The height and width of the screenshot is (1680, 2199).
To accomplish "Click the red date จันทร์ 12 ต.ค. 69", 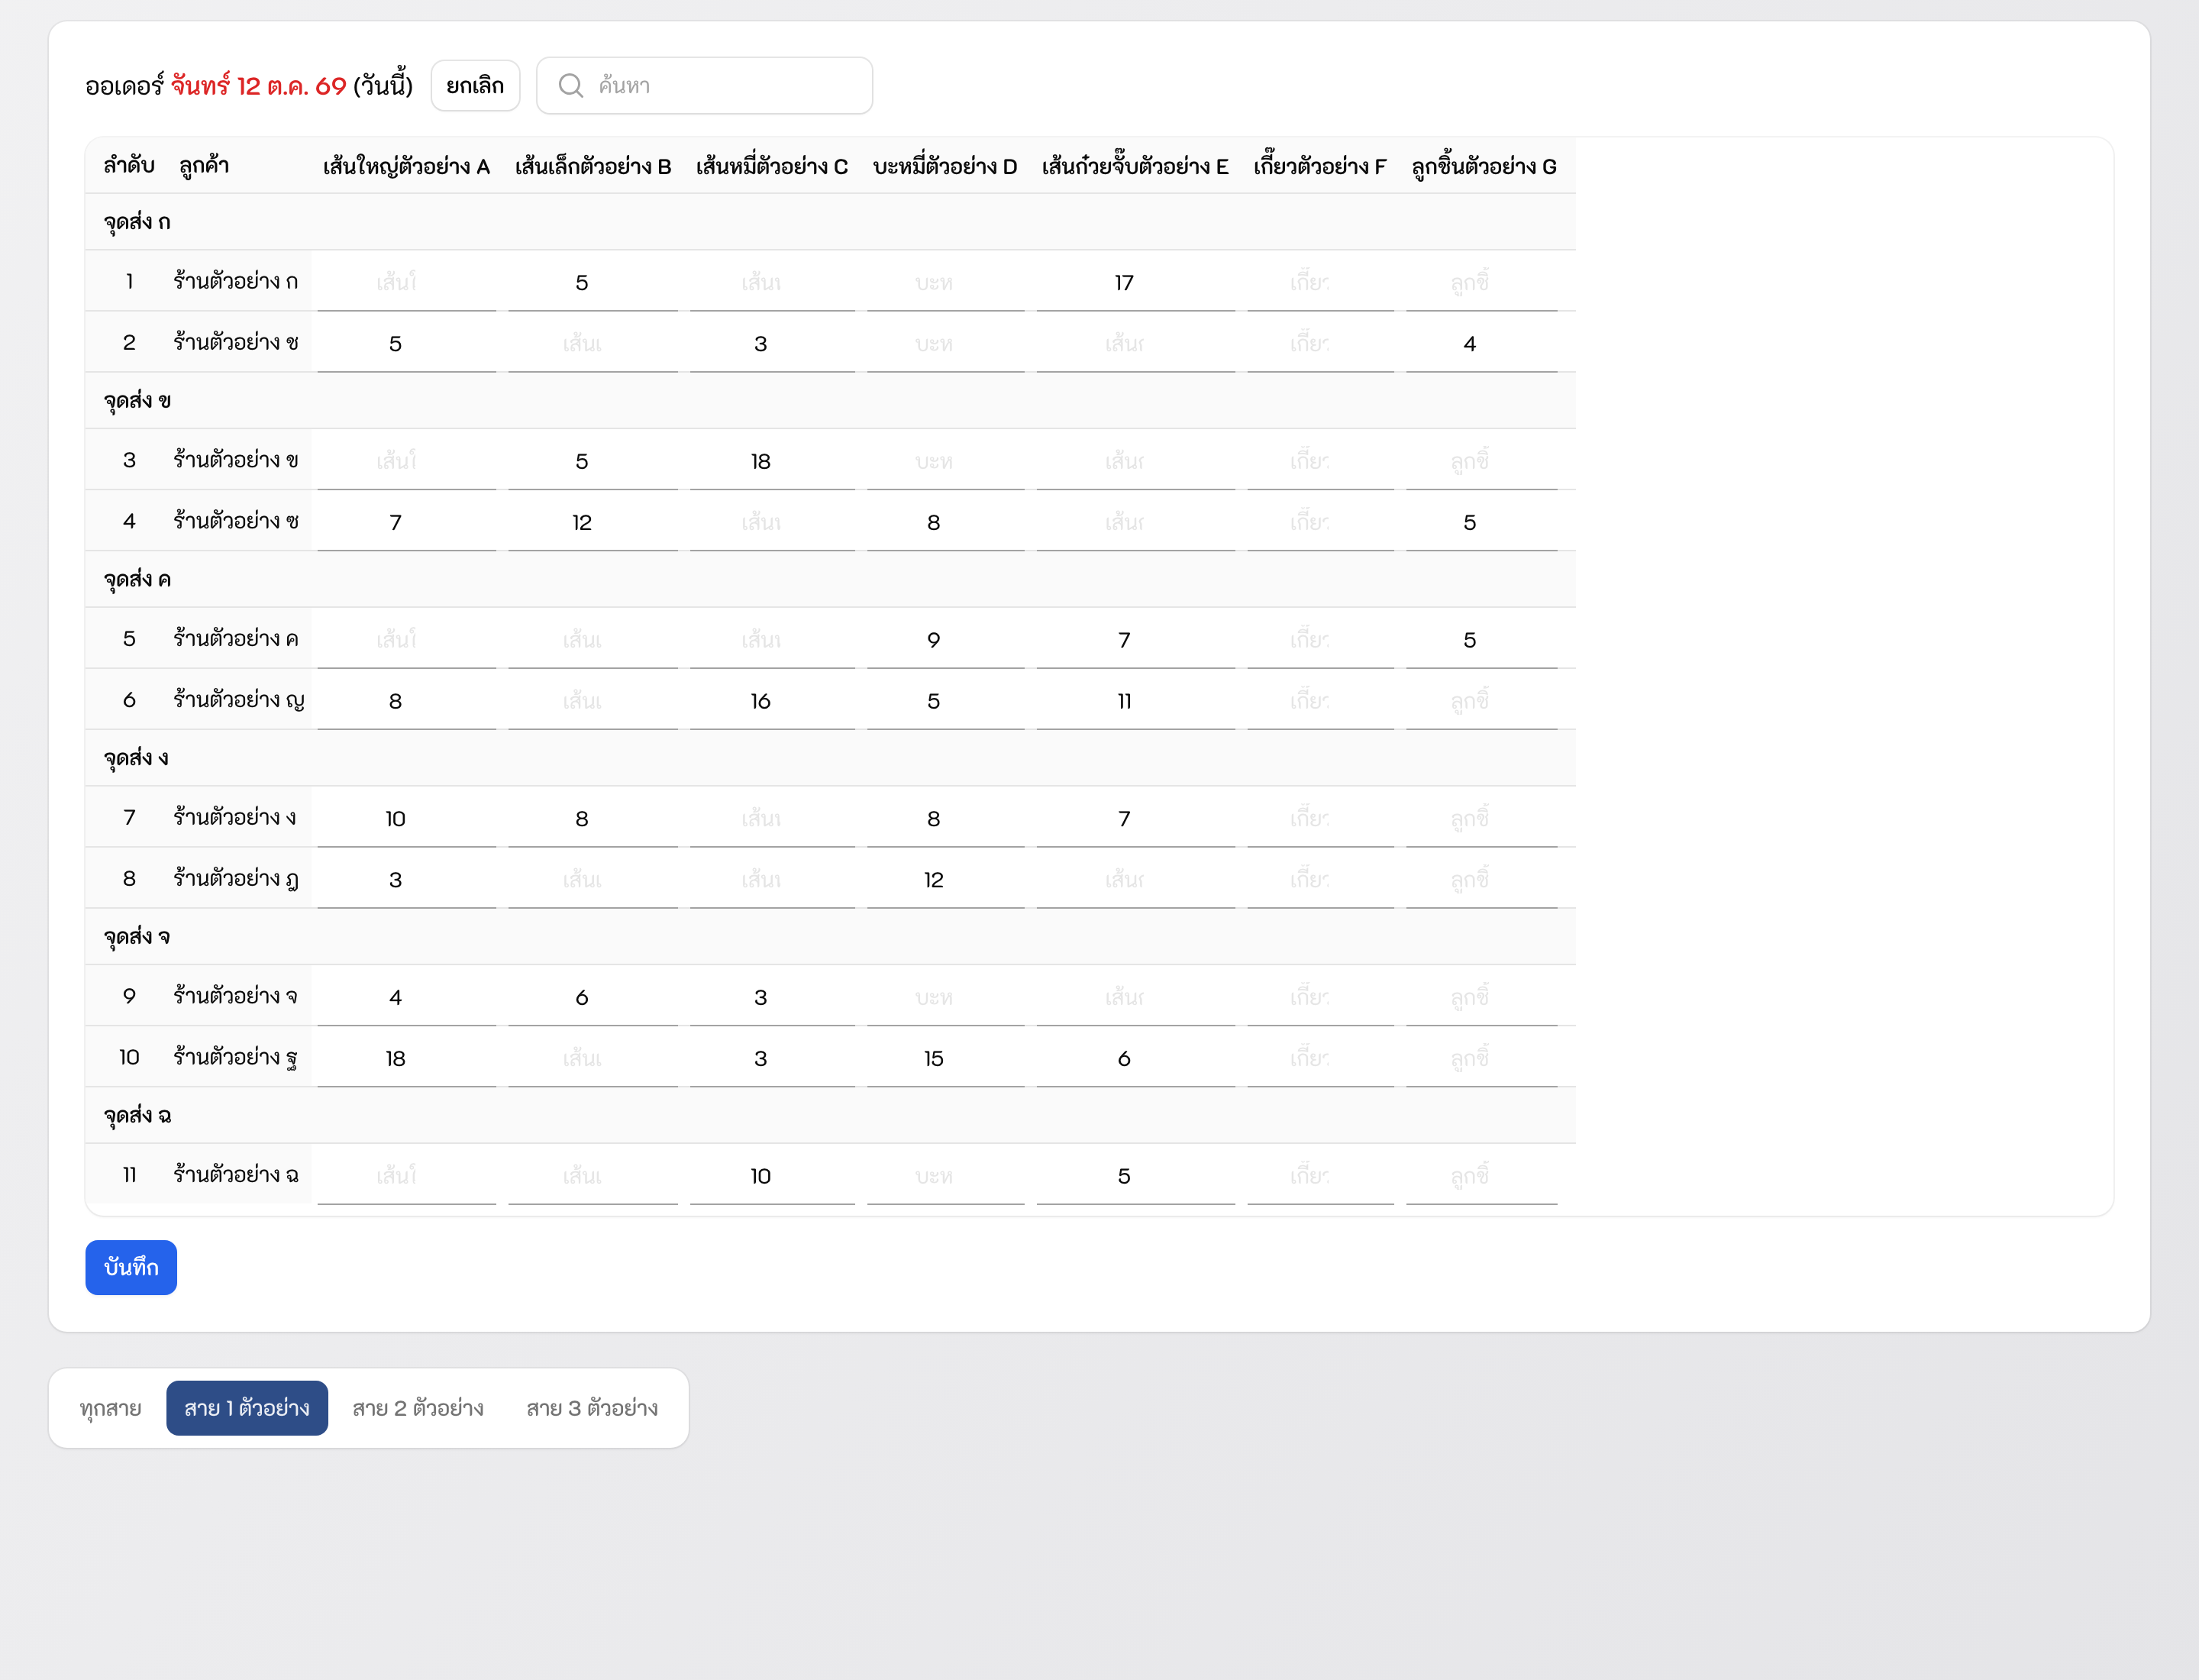I will tap(258, 86).
